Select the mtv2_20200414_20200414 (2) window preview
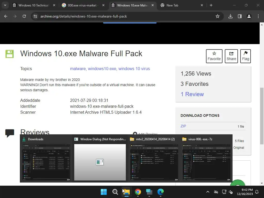Screen dimensions: 264x198 (x=154, y=162)
